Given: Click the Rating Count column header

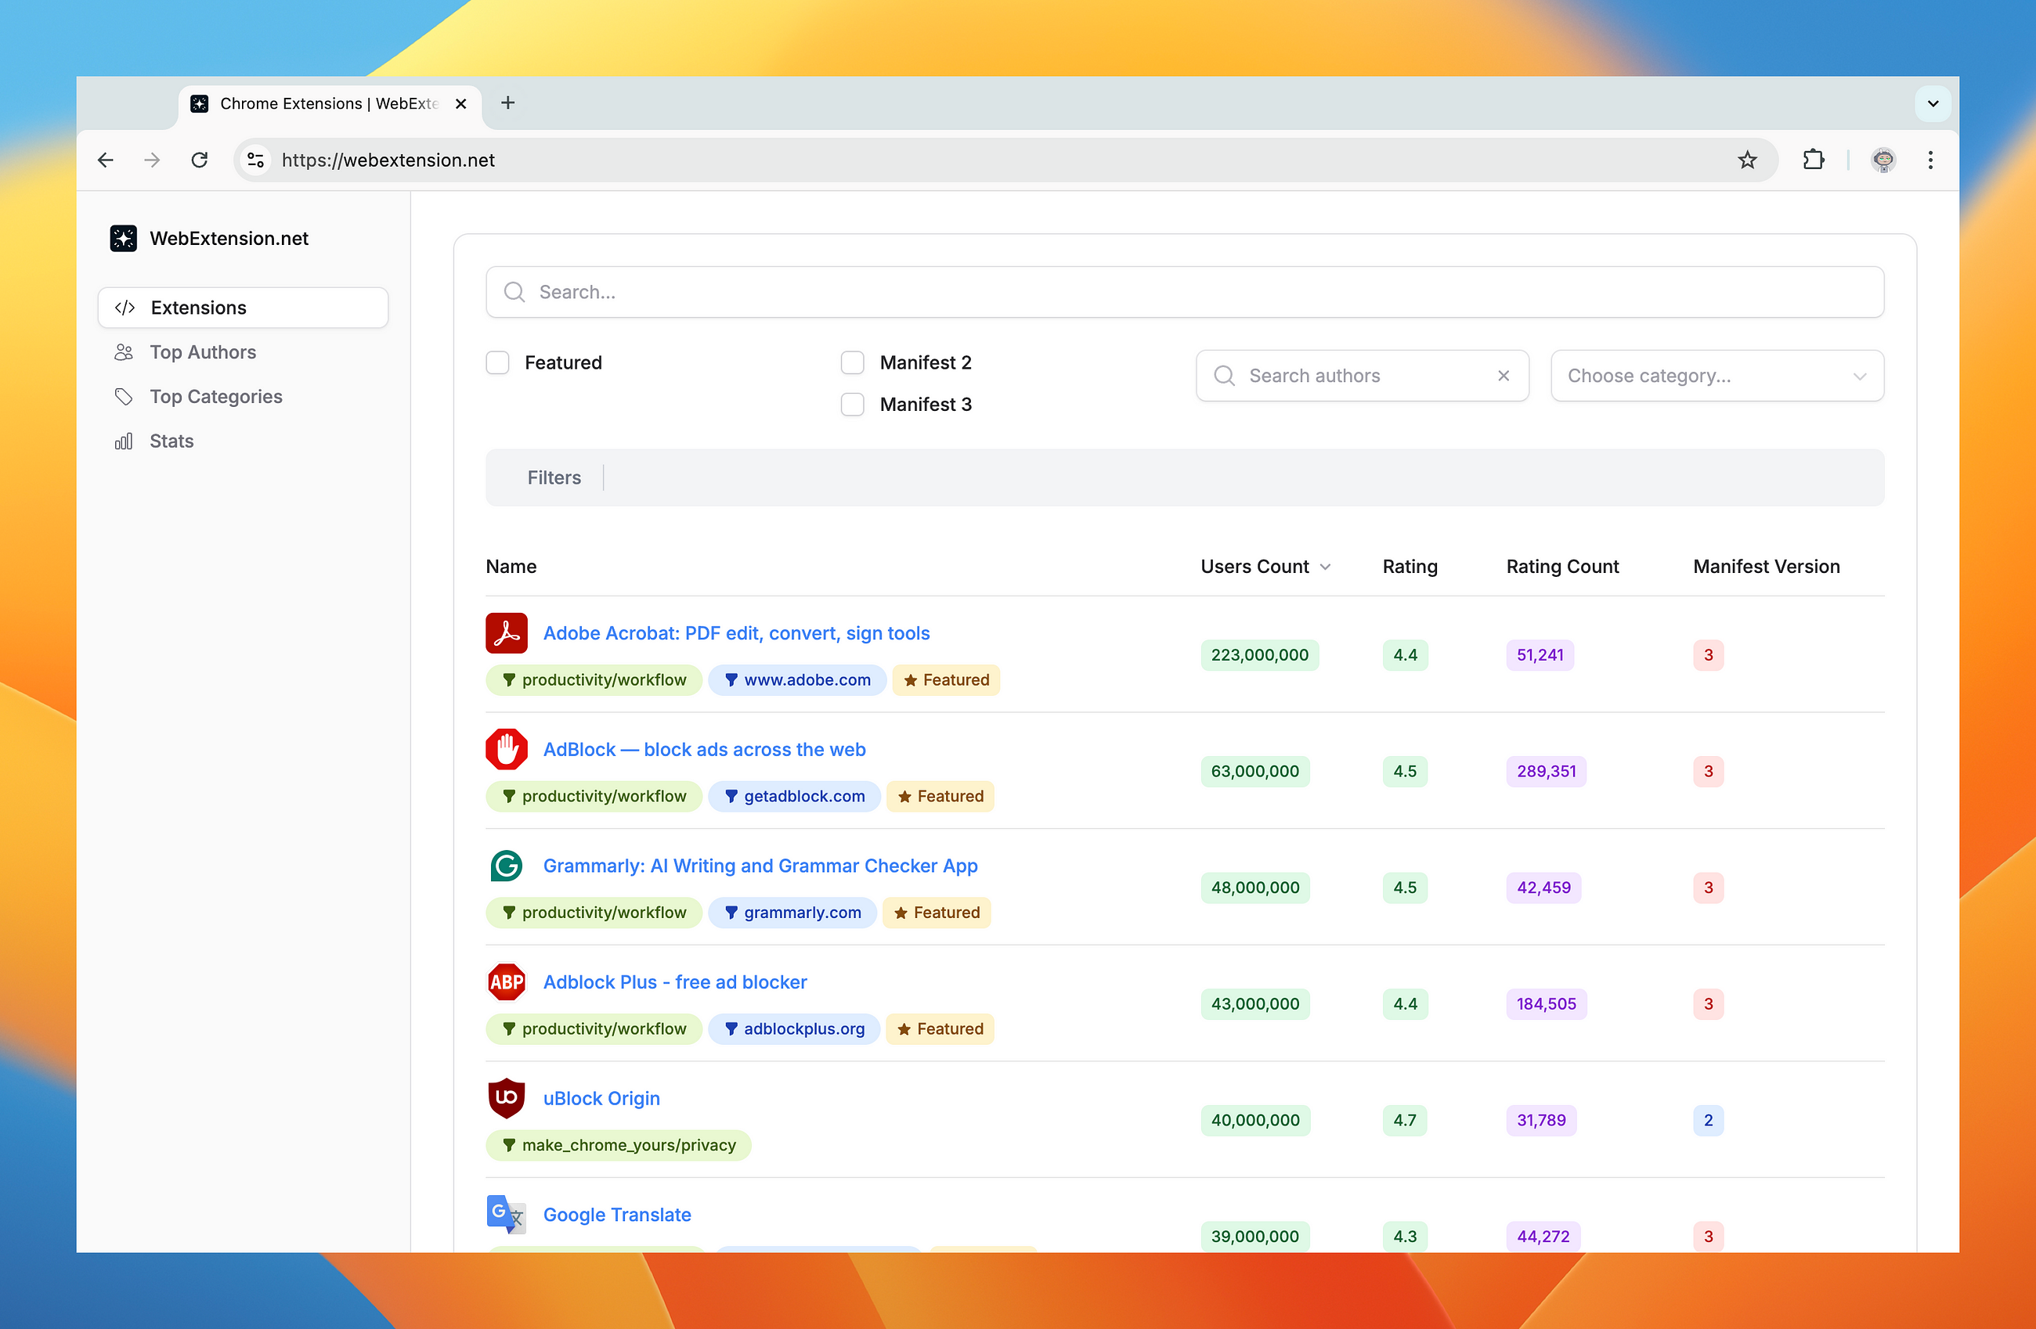Looking at the screenshot, I should 1562,566.
